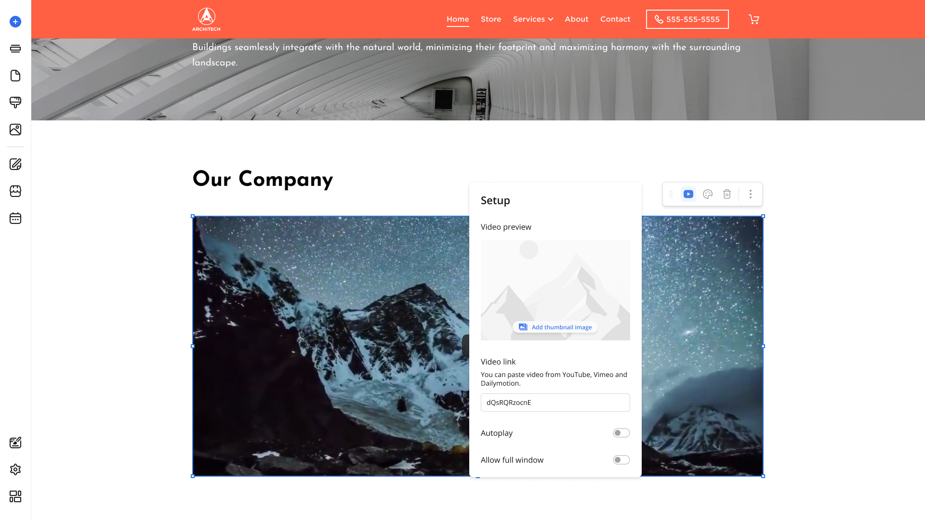Click the shopping cart icon in header

[754, 19]
